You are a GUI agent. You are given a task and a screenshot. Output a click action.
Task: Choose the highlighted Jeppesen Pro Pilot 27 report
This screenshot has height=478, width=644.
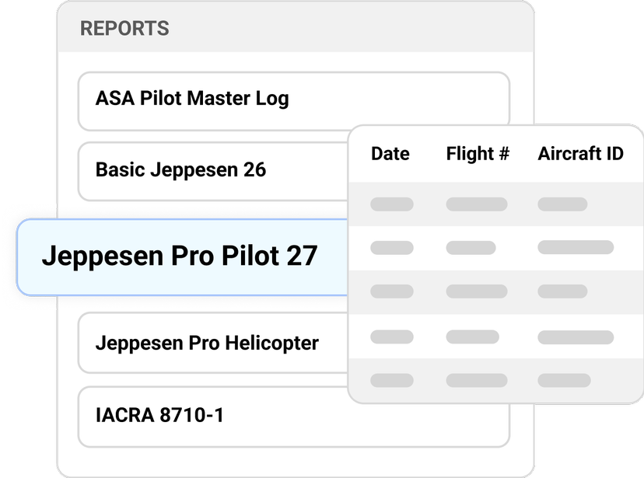(179, 256)
